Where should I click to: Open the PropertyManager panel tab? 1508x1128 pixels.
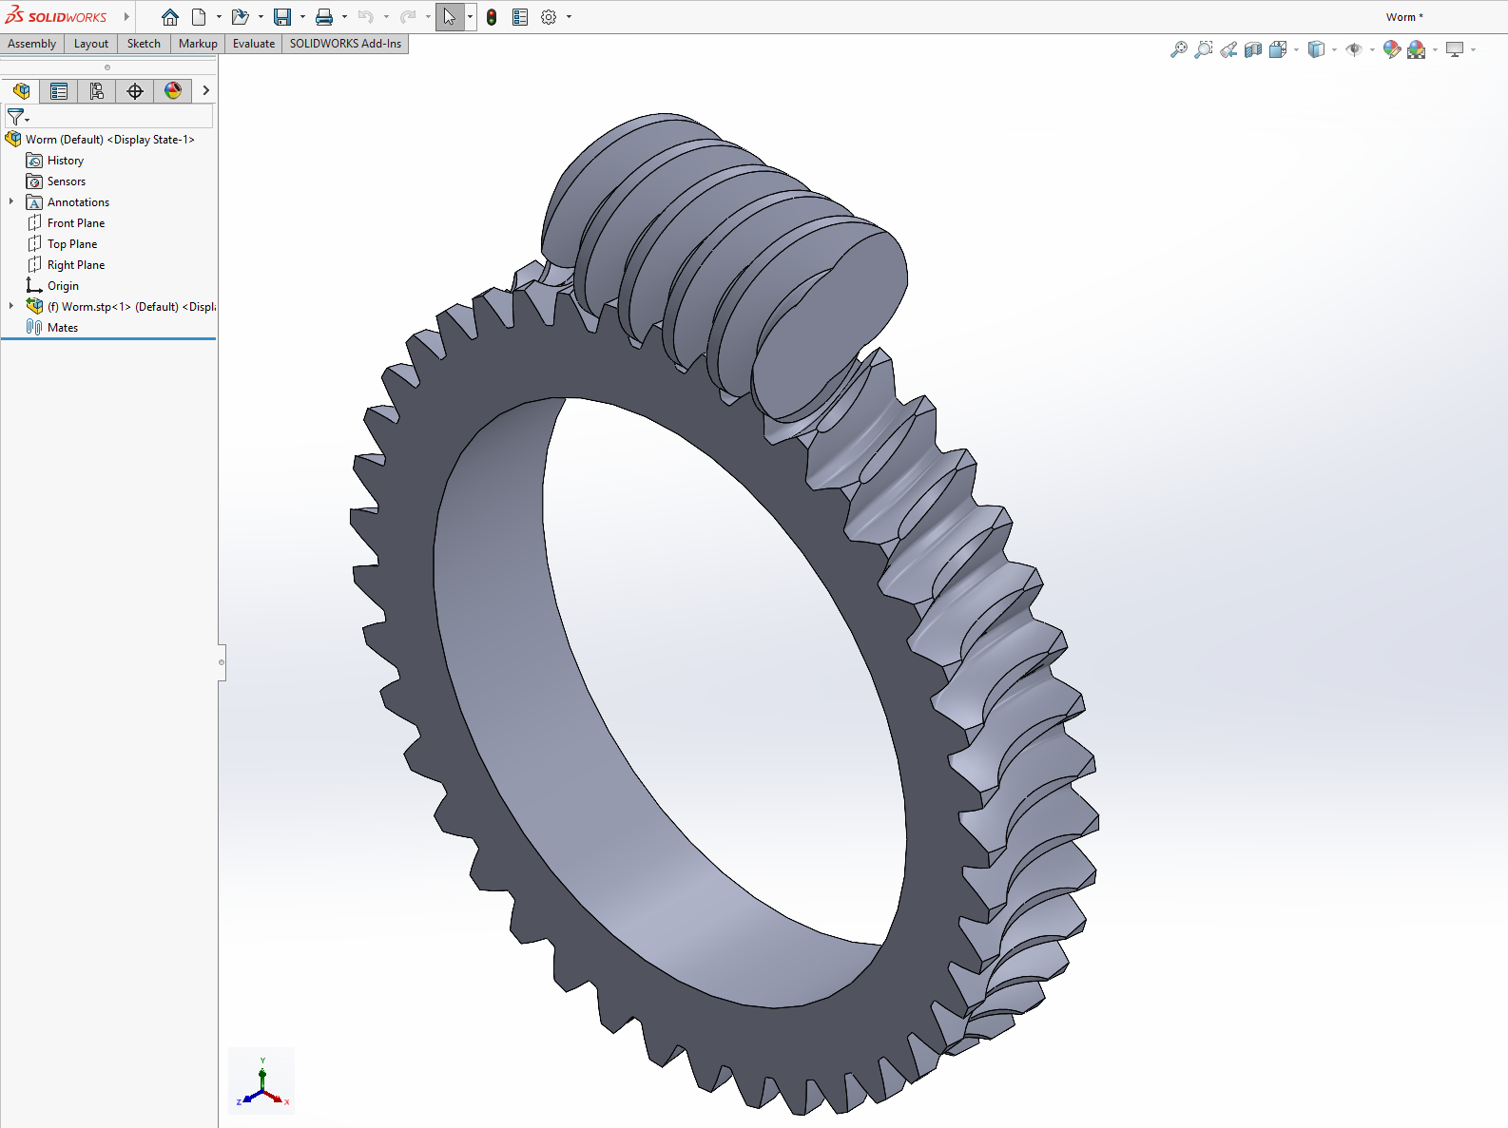[x=59, y=91]
